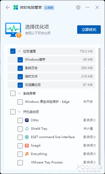Click the 立即优化 button
Viewport: 105px width, 174px height.
[x=89, y=30]
